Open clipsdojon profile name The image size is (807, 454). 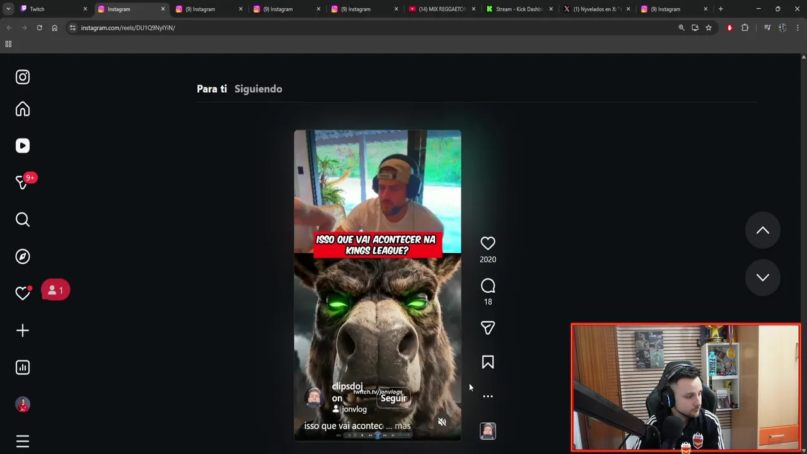(347, 392)
